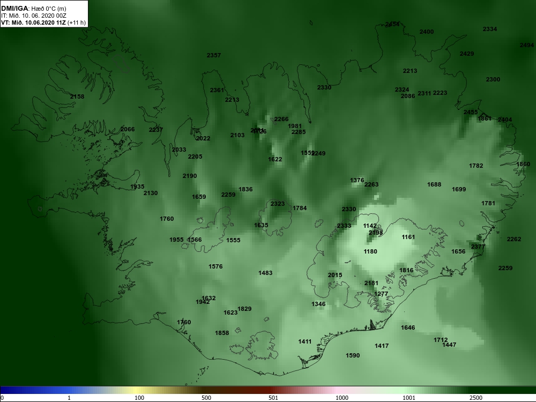The height and width of the screenshot is (402, 536).
Task: Click the value 1411 near the south coast
Action: pyautogui.click(x=305, y=341)
